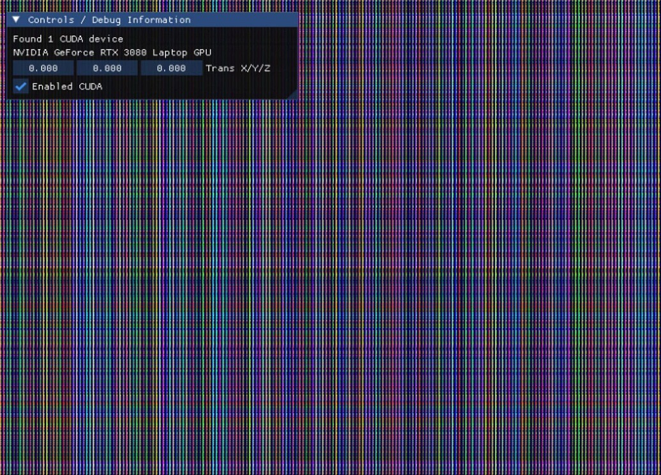Click the middle Trans Y drag field
Viewport: 661px width, 475px height.
[107, 68]
